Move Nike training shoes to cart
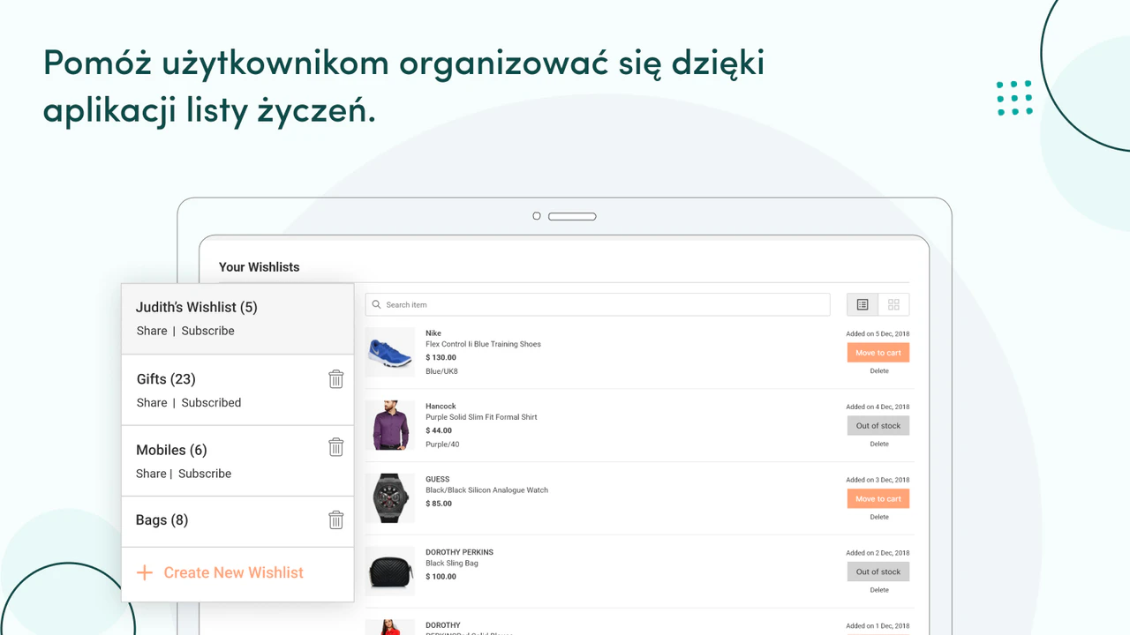Screen dimensions: 1130x635 click(x=878, y=353)
